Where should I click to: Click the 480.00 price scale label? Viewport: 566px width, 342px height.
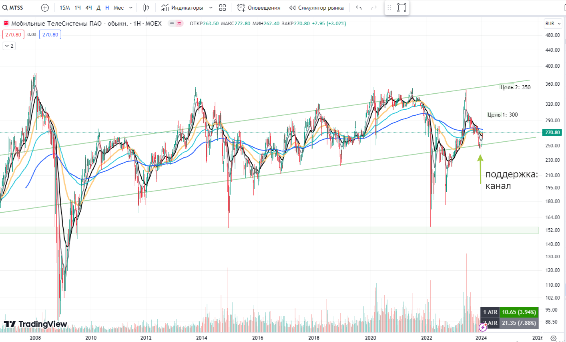coord(552,35)
